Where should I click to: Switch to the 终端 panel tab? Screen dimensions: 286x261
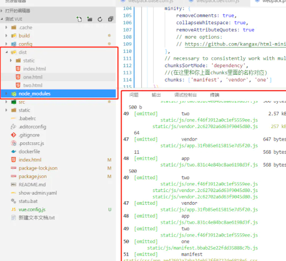click(215, 95)
